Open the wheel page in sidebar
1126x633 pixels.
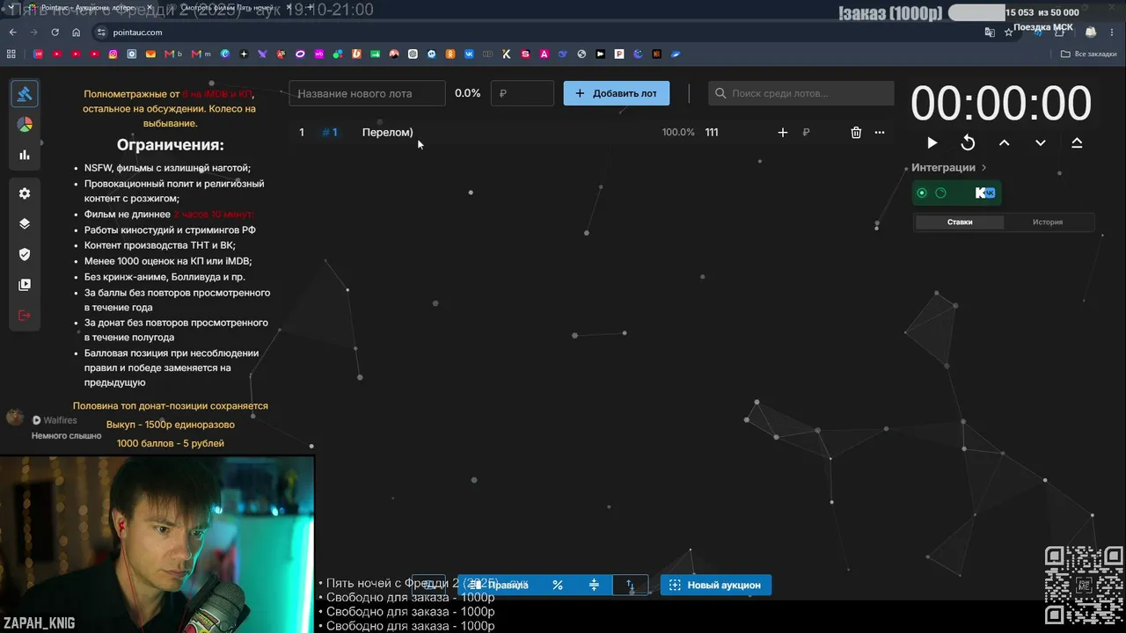tap(25, 125)
